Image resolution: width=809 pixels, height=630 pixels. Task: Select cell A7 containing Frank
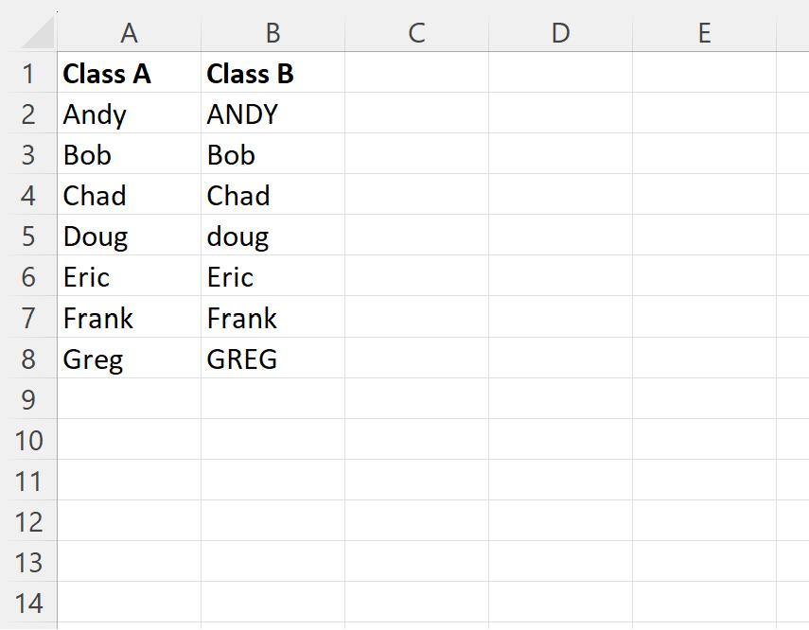click(x=129, y=317)
